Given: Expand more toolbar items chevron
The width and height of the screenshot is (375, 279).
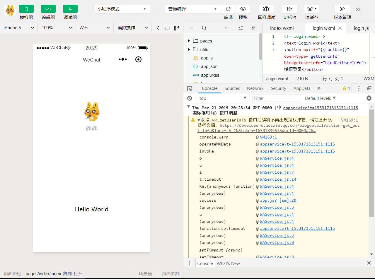Looking at the screenshot, I should (358, 9).
